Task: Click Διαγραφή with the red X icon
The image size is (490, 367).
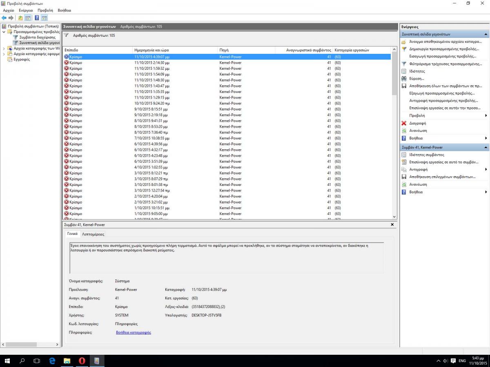Action: (x=417, y=123)
